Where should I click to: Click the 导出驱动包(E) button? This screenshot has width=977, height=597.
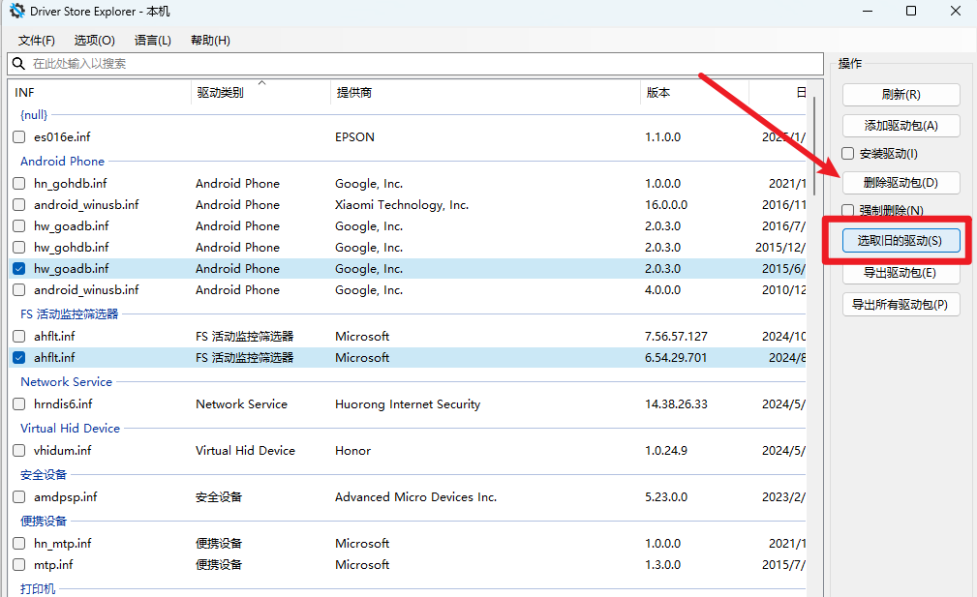[x=901, y=273]
